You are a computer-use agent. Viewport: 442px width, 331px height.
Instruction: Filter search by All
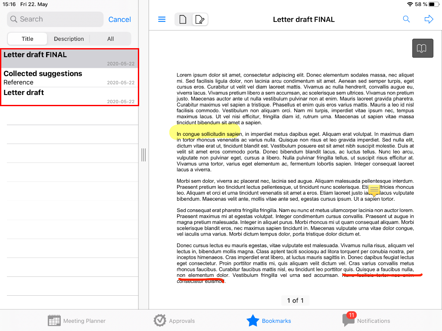pyautogui.click(x=111, y=39)
